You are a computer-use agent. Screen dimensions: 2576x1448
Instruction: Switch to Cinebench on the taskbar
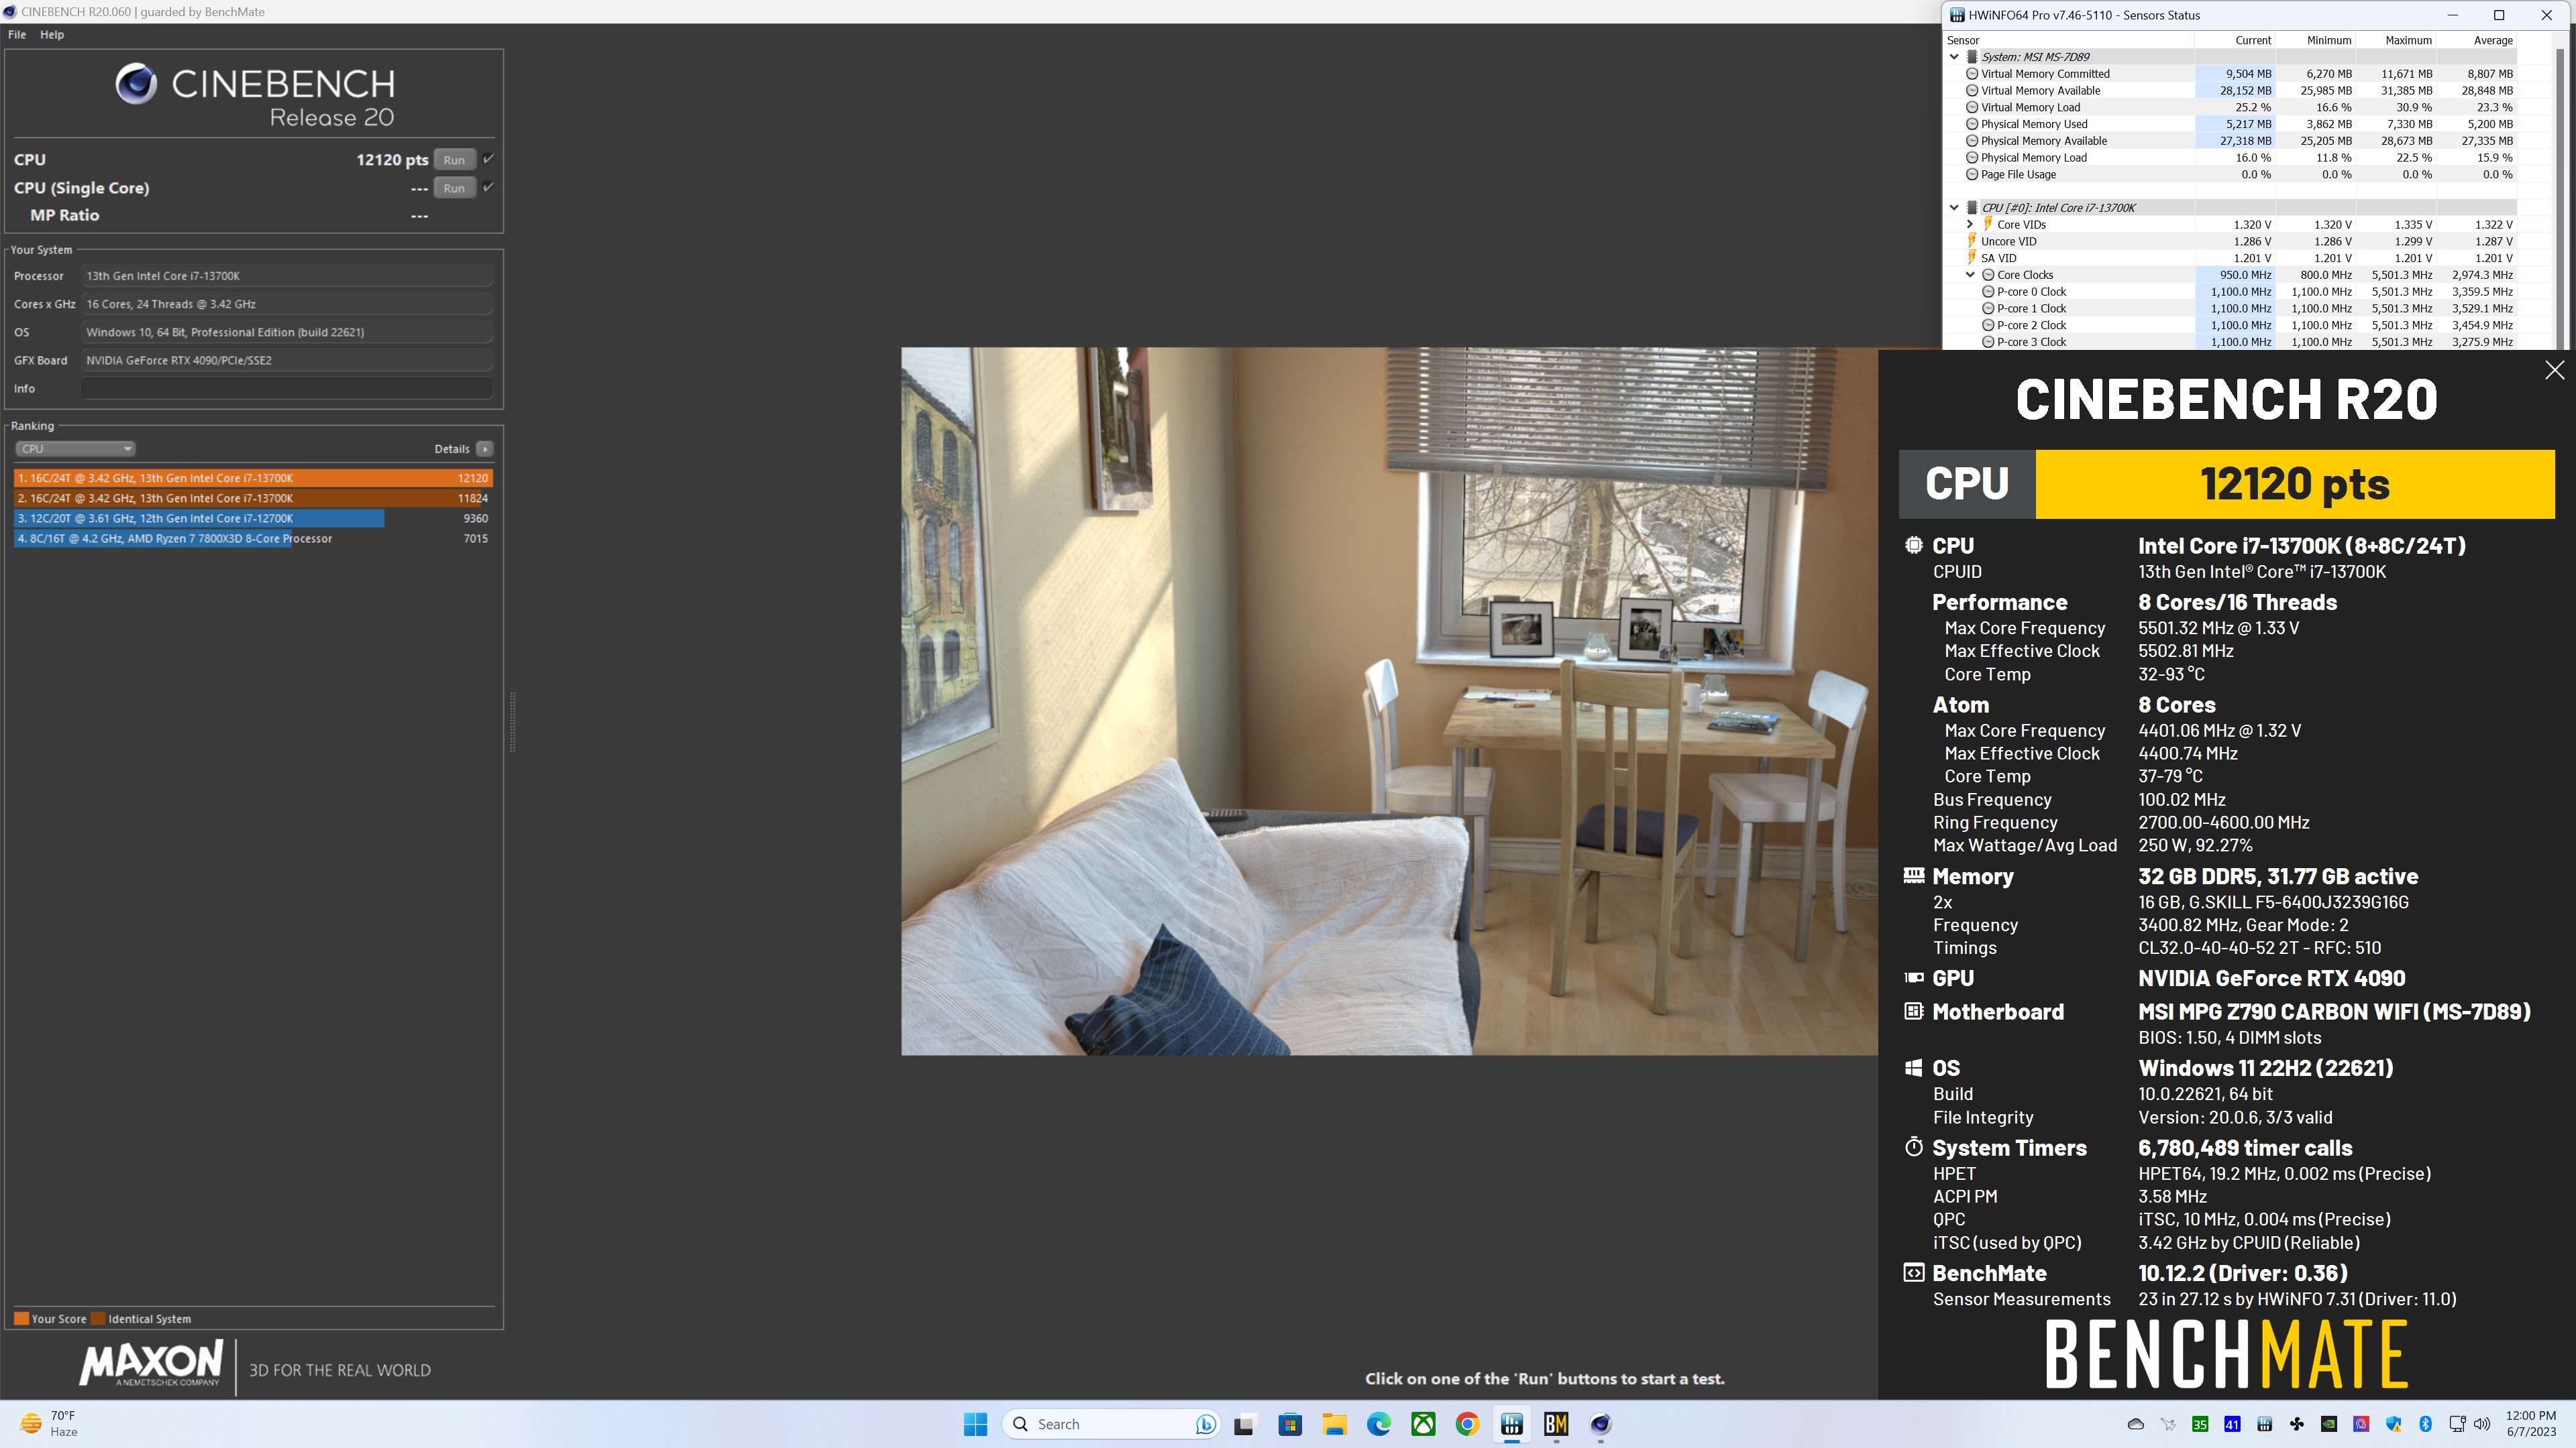pos(1600,1424)
